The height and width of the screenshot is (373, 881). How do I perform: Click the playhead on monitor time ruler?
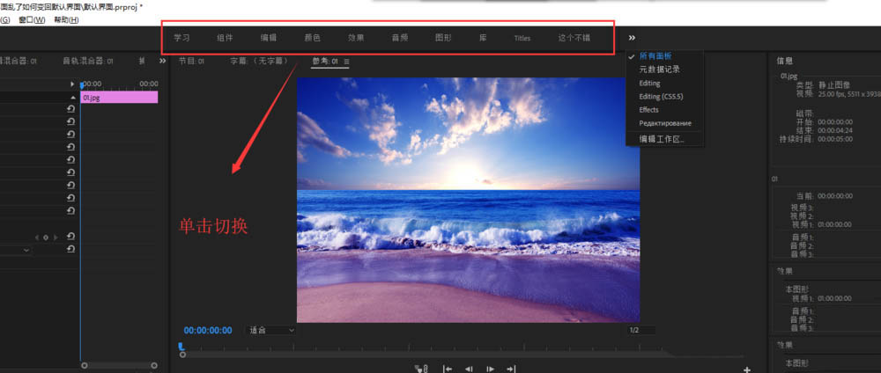click(x=181, y=348)
